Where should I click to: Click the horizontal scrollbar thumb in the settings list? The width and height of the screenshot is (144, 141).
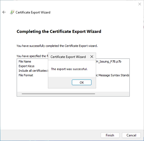tap(58, 94)
